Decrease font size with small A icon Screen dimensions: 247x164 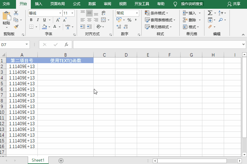[x=65, y=20]
